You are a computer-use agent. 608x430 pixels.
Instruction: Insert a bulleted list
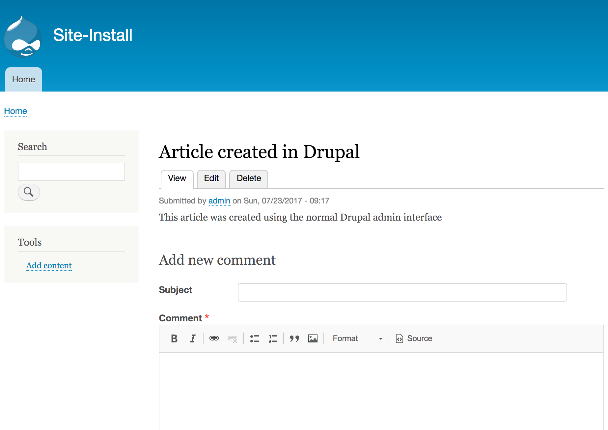pyautogui.click(x=255, y=338)
